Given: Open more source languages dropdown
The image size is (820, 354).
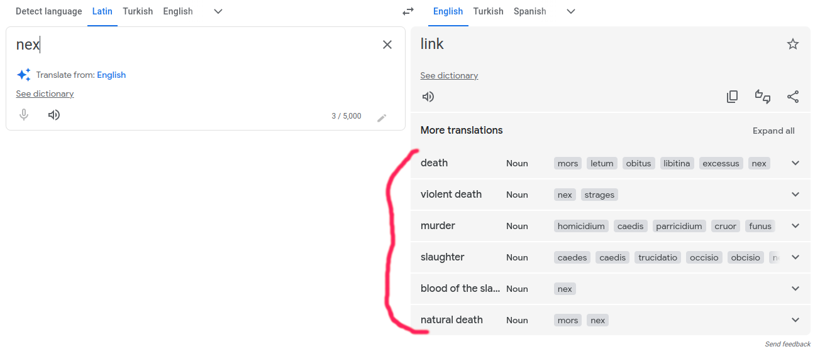Looking at the screenshot, I should (x=218, y=11).
